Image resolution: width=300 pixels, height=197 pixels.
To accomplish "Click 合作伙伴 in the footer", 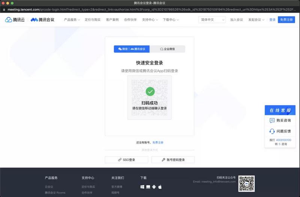I will pyautogui.click(x=87, y=192).
